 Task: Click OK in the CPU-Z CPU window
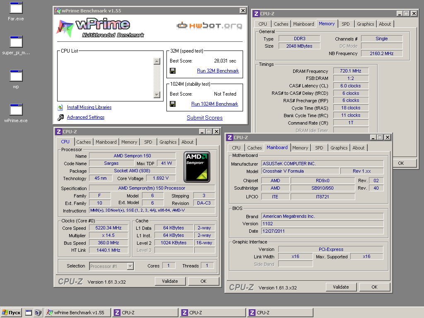tap(203, 281)
